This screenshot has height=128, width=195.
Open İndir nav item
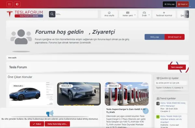[x=144, y=14]
